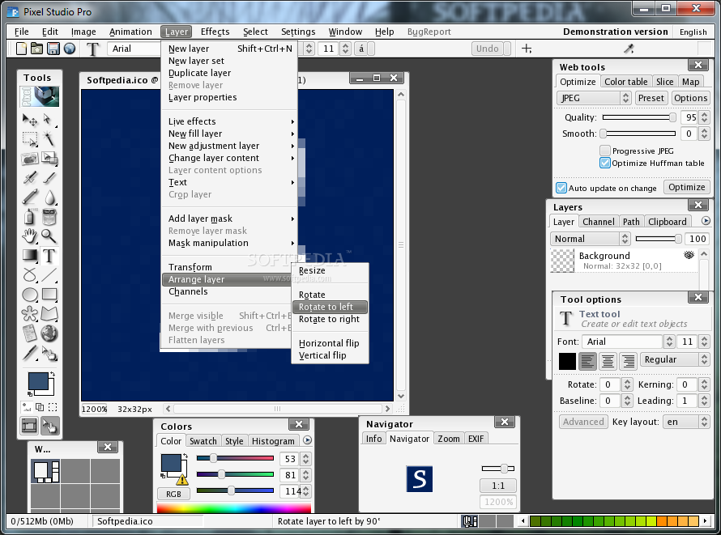Toggle the point-and-click mode button in the Tools panel
This screenshot has height=535, width=721.
49,426
